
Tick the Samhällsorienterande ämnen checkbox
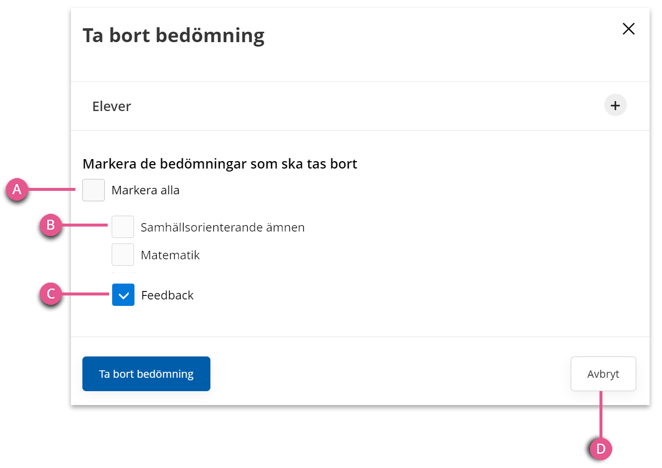click(123, 227)
